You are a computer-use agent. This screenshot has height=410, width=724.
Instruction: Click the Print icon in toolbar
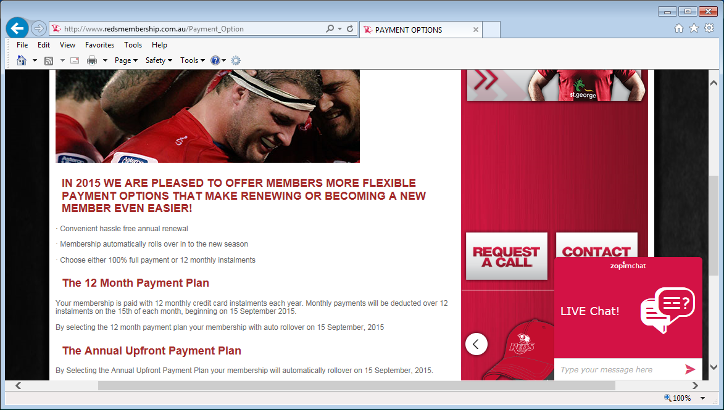point(92,60)
